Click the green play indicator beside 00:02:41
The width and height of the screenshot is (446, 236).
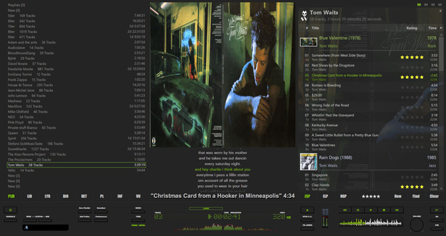coord(210,217)
